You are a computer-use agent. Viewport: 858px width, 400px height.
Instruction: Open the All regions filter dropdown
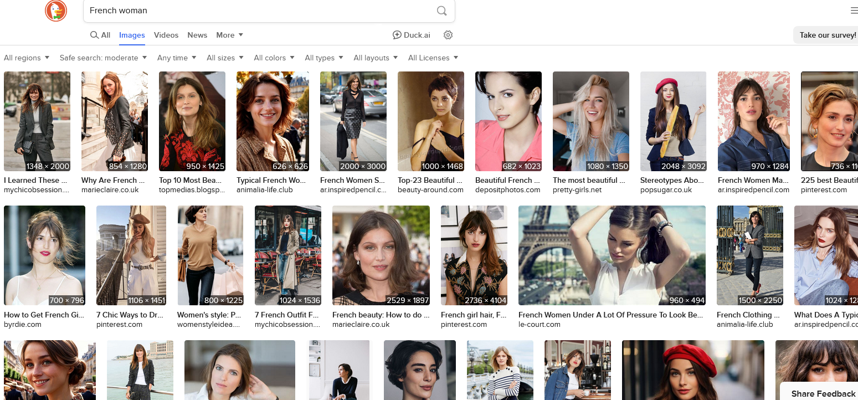point(27,58)
